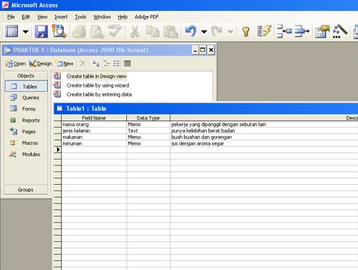The height and width of the screenshot is (270, 358).
Task: Click the Data Type column header
Action: 148,117
